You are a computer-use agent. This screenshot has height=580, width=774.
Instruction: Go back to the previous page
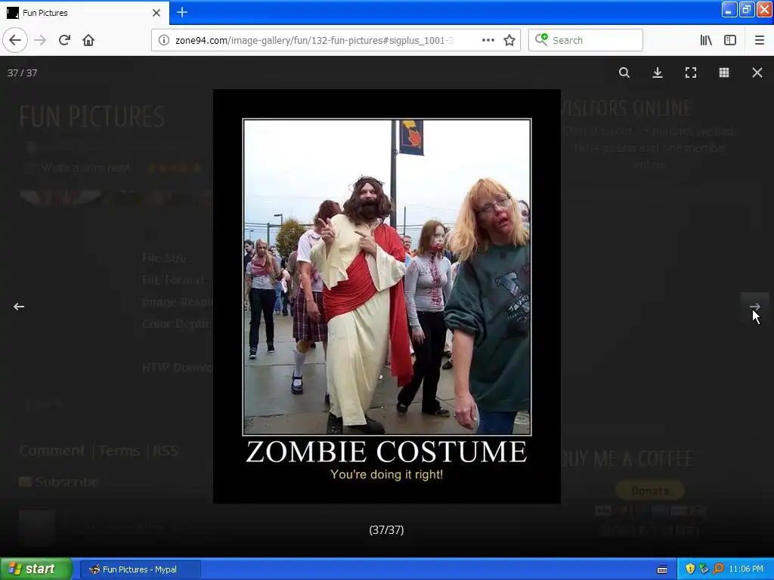15,40
